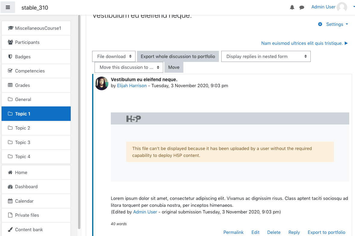The image size is (355, 236).
Task: Click the folder icon beside Topic 2
Action: pos(10,128)
